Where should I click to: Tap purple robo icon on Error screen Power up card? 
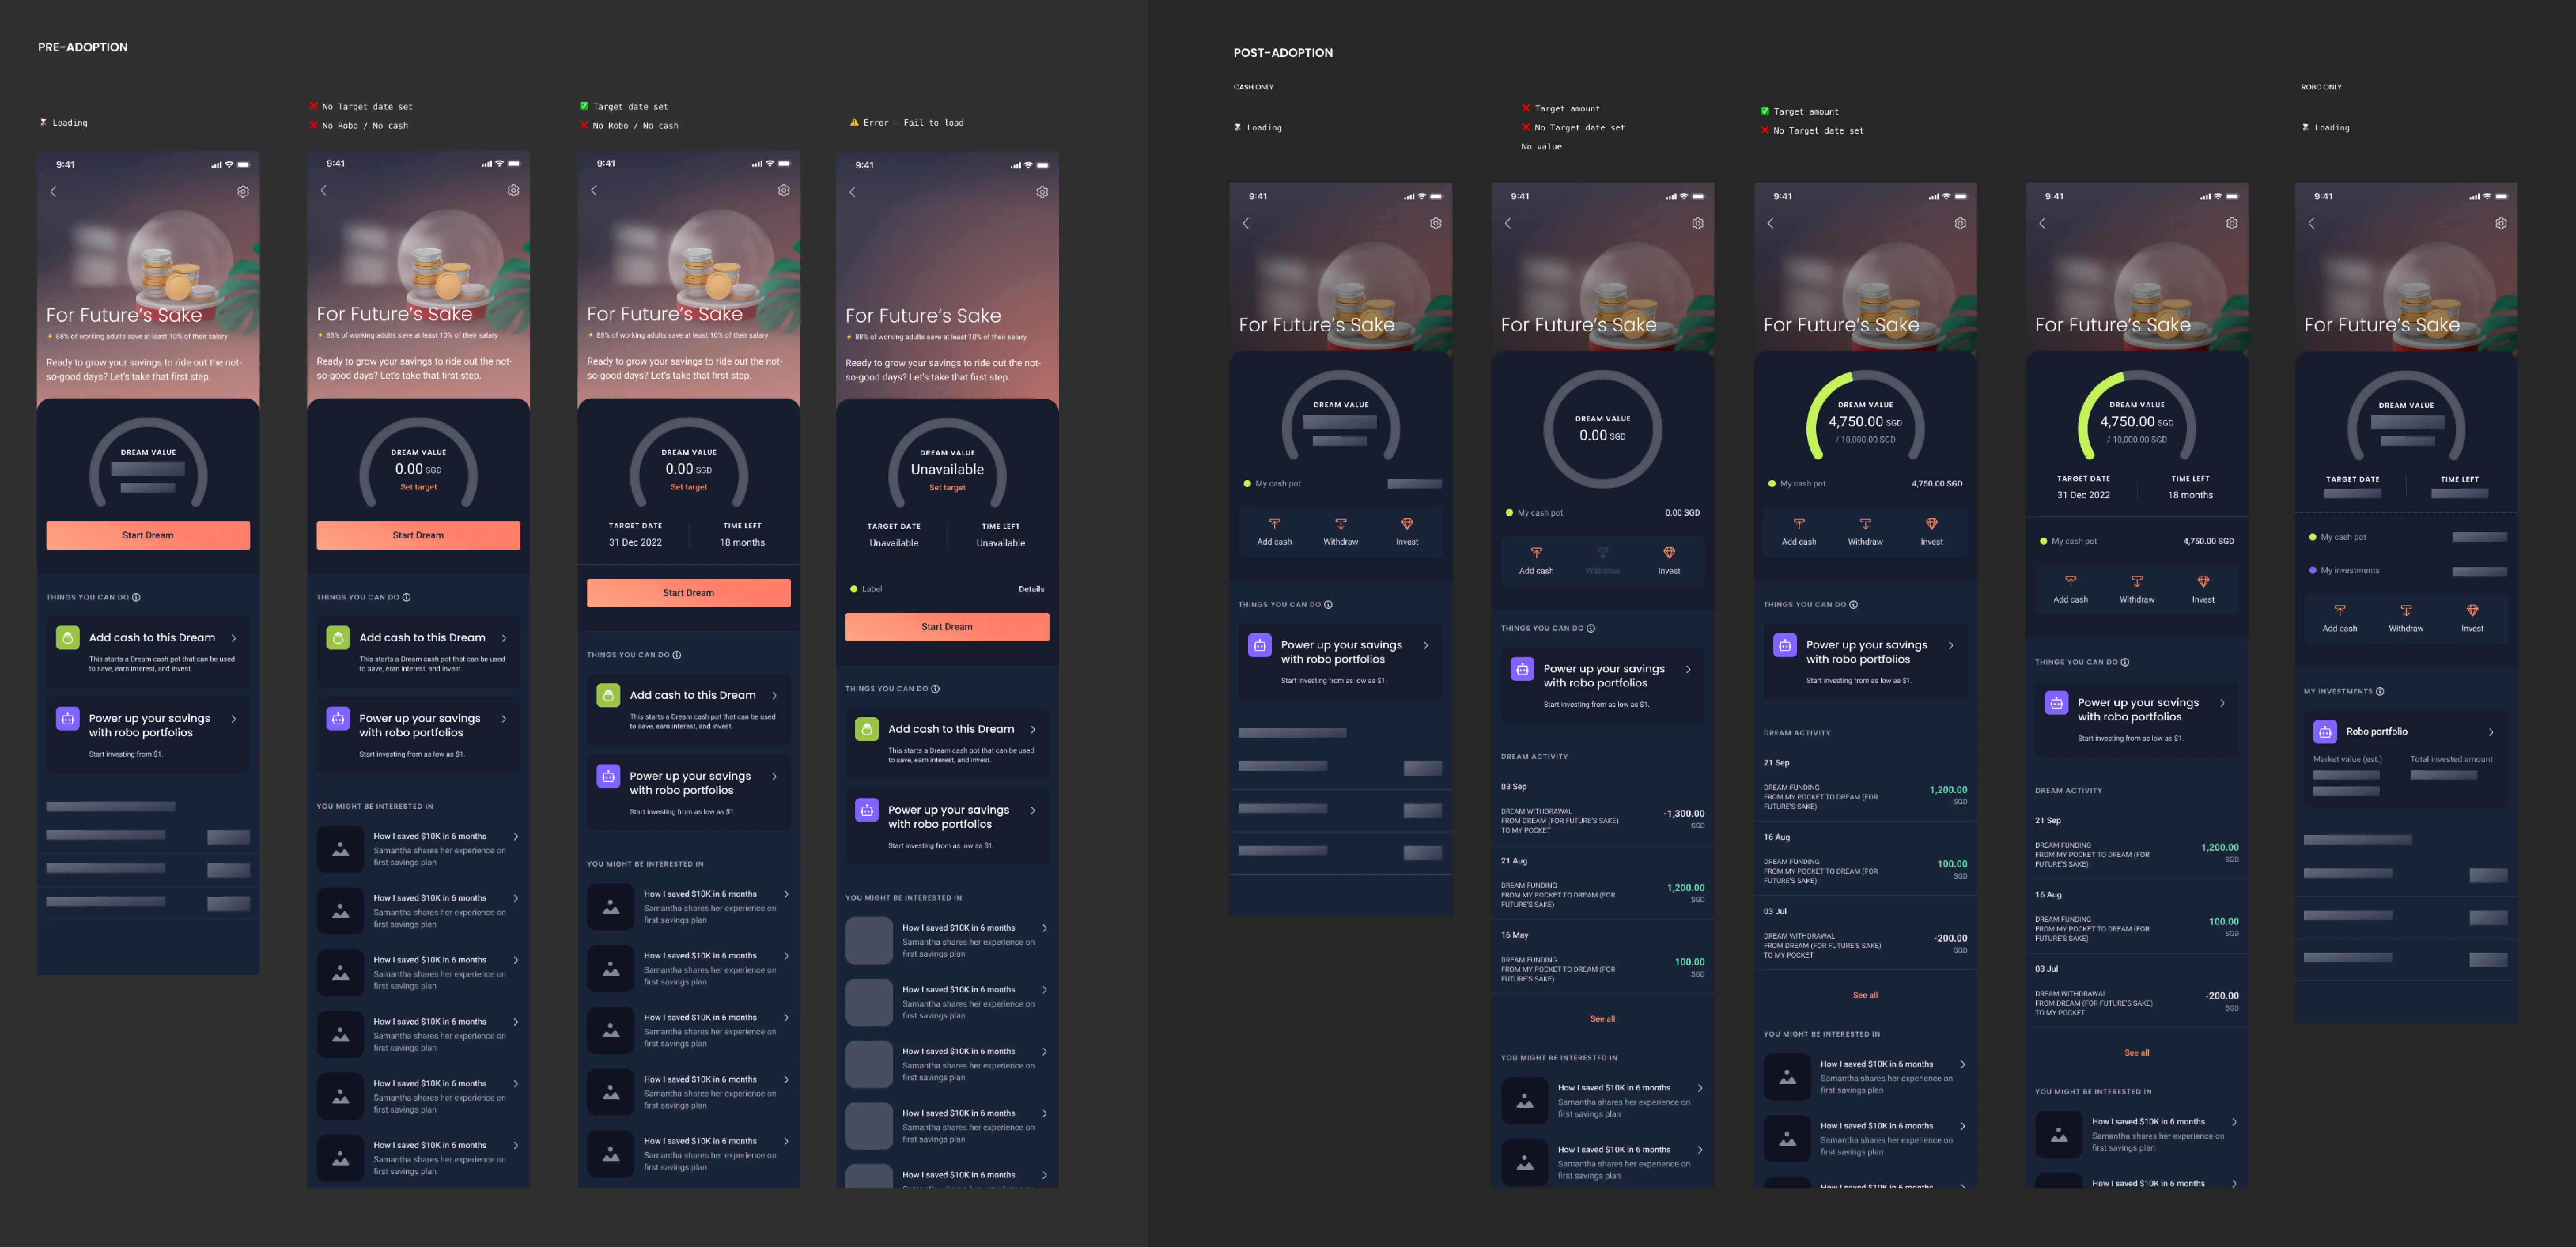[867, 811]
